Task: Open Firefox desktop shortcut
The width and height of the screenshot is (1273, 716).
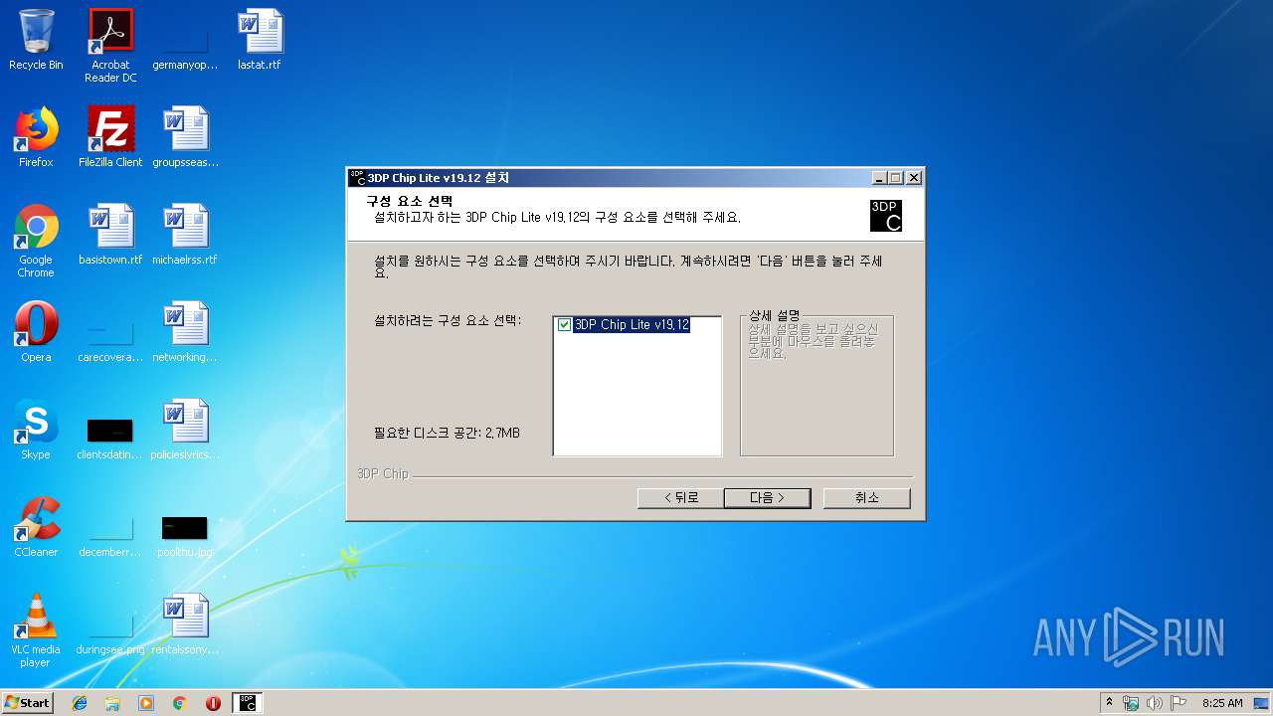Action: pyautogui.click(x=36, y=137)
